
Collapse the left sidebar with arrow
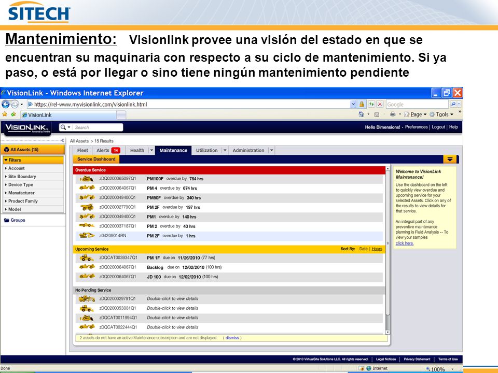(63, 140)
